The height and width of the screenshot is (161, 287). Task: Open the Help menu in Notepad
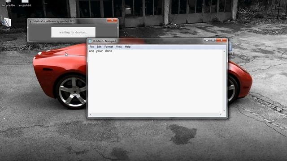[127, 47]
